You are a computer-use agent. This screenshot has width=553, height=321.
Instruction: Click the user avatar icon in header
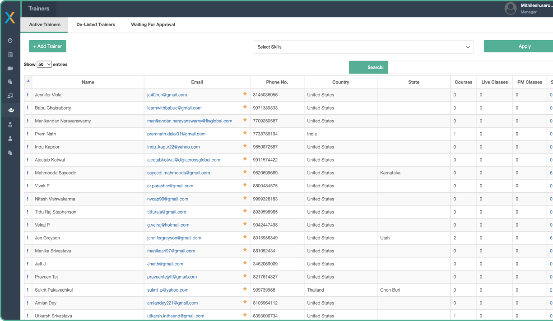(x=511, y=8)
